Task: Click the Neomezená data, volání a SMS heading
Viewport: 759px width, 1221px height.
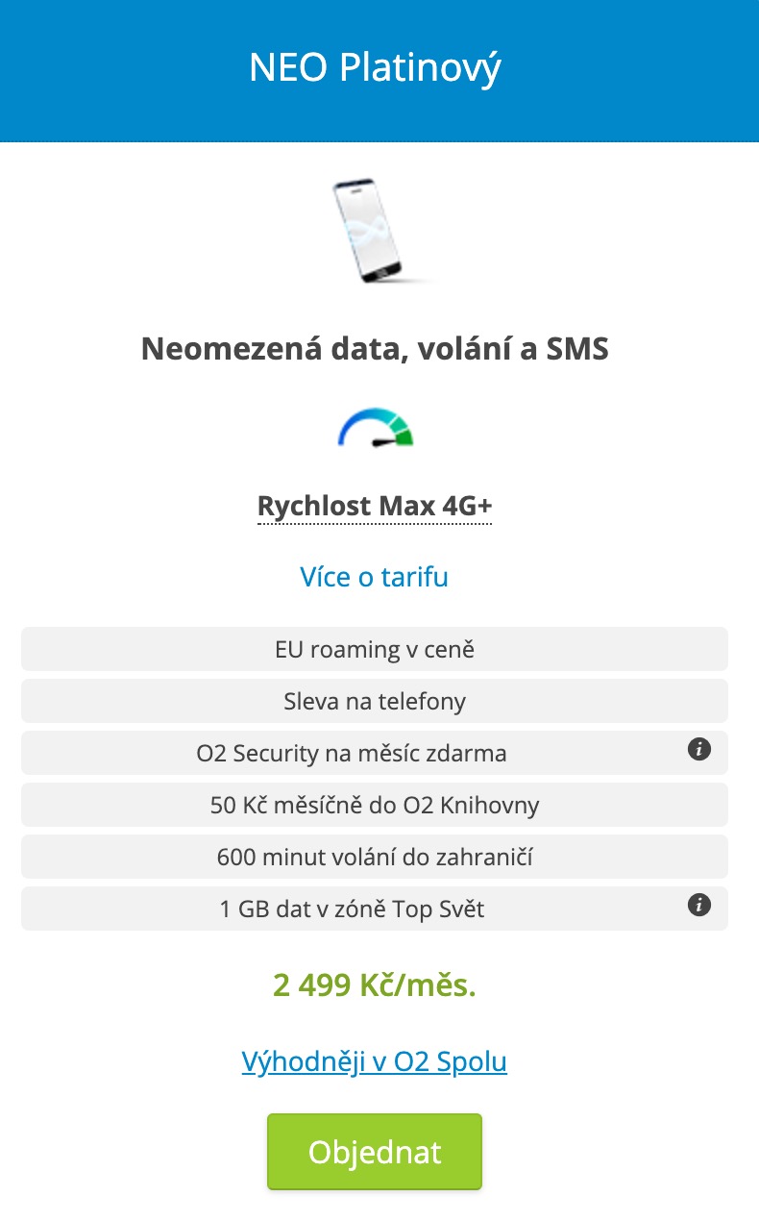Action: (x=375, y=348)
